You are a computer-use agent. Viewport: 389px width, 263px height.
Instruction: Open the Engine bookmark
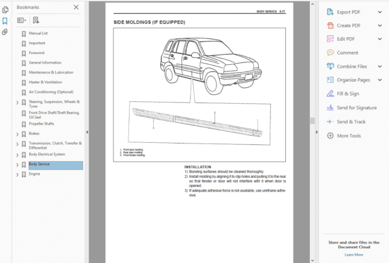pos(34,174)
